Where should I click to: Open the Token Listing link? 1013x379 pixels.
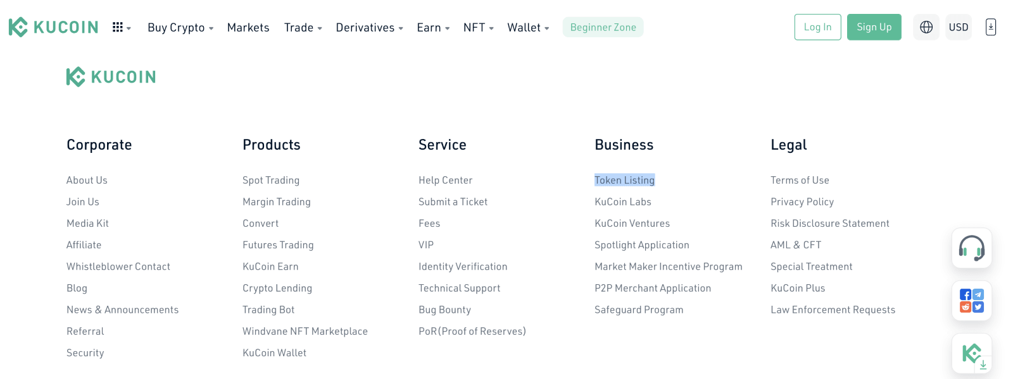[624, 180]
